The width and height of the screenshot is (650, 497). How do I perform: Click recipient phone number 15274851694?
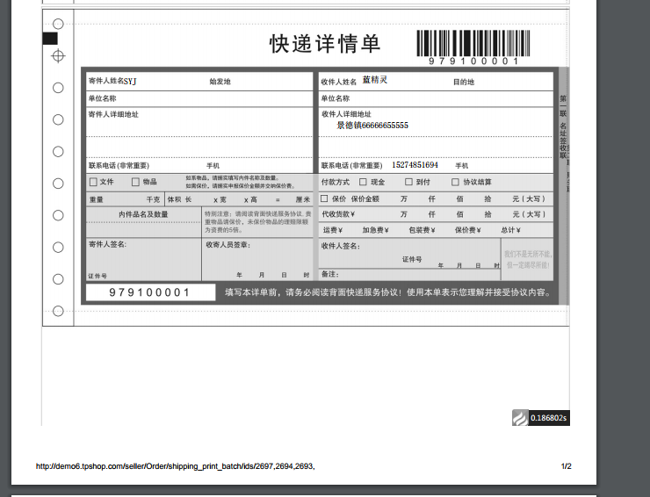415,165
